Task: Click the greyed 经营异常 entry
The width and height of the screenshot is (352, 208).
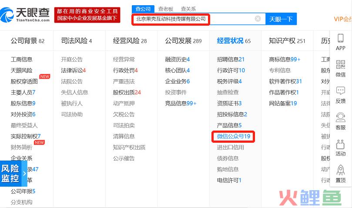Action: click(x=124, y=59)
